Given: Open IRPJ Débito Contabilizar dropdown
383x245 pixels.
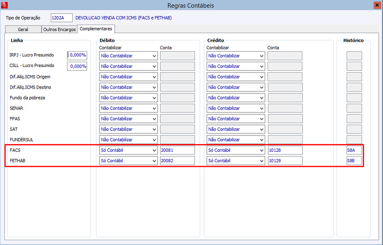Looking at the screenshot, I should point(128,56).
